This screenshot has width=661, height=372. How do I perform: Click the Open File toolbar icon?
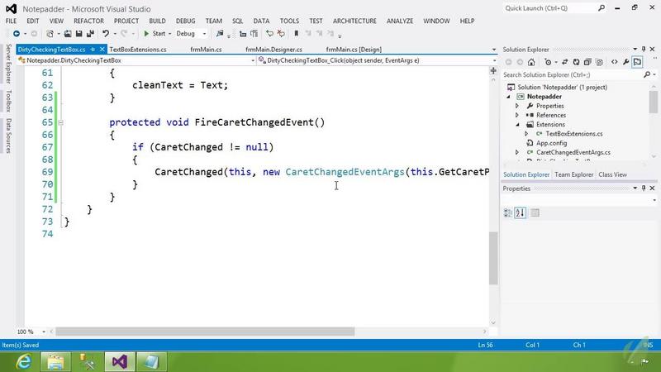[68, 33]
